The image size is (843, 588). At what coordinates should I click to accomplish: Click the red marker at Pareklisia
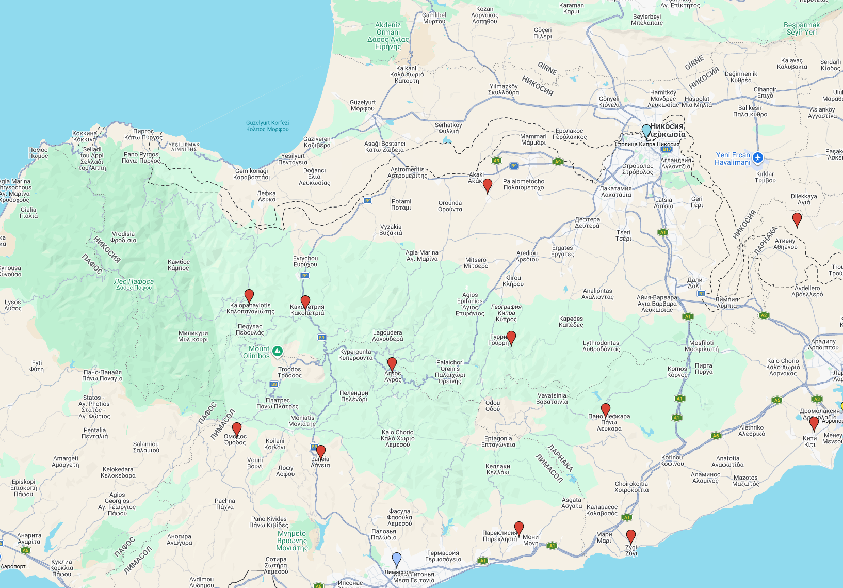519,529
